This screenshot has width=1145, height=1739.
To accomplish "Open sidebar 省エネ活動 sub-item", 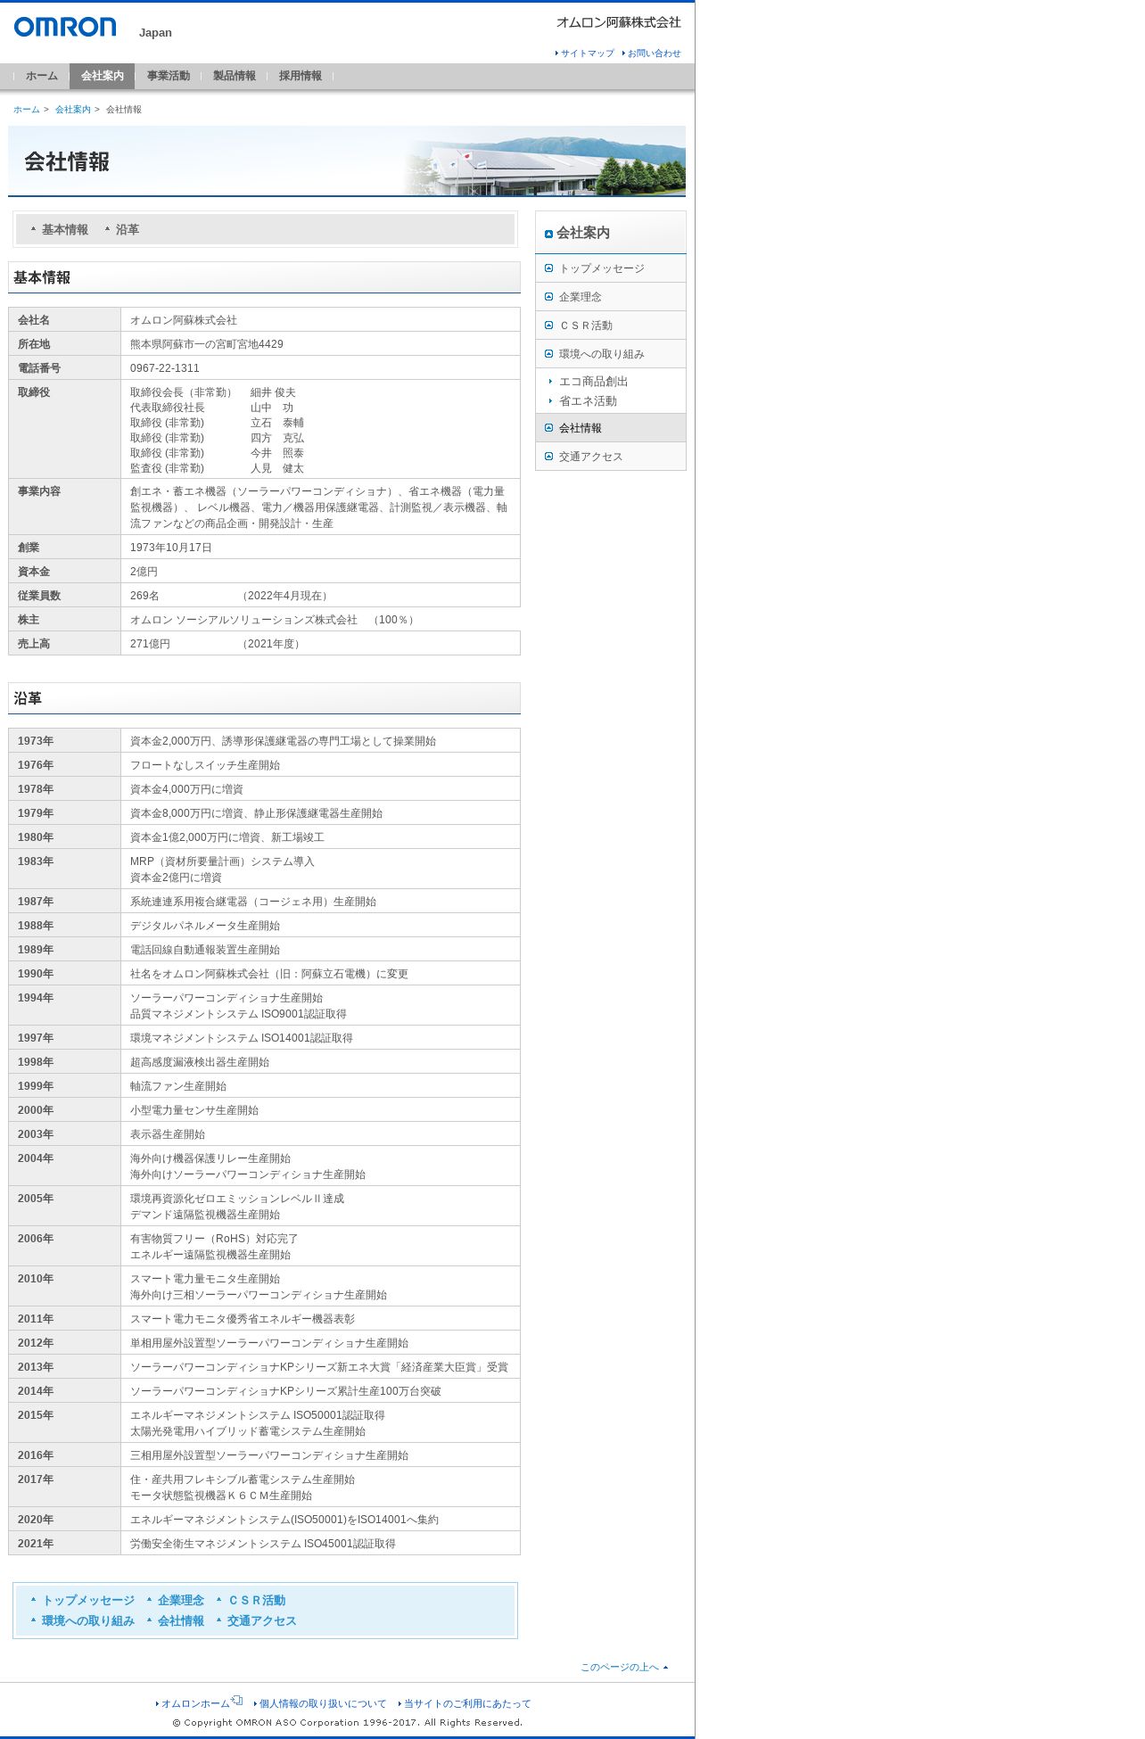I will pyautogui.click(x=588, y=401).
